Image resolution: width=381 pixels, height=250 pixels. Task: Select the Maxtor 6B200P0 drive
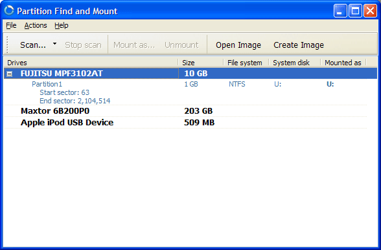click(55, 111)
